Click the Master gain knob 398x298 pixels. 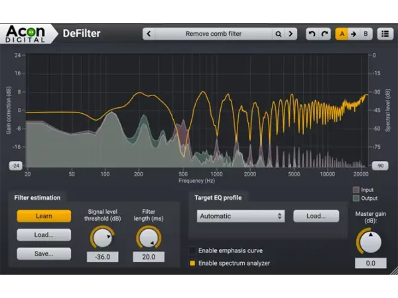point(370,241)
